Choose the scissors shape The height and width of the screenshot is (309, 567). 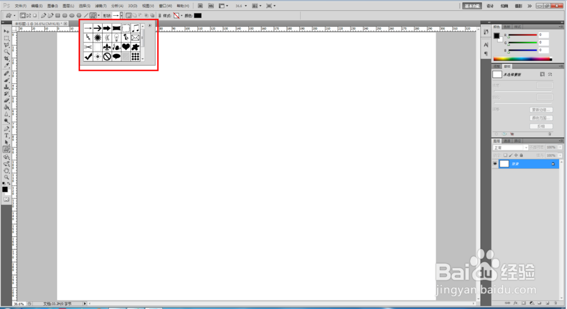[88, 47]
